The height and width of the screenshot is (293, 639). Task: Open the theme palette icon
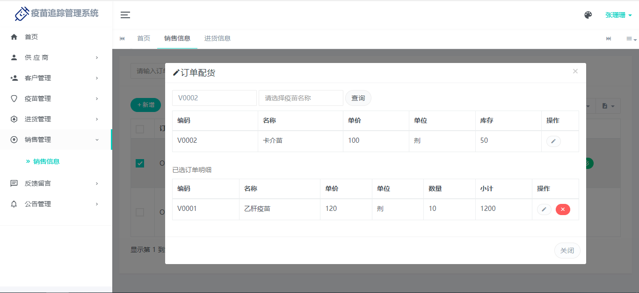588,15
